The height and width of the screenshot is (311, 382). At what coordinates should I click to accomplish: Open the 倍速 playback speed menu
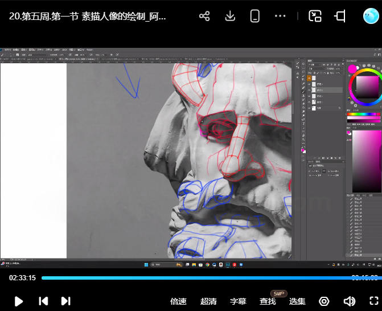178,301
